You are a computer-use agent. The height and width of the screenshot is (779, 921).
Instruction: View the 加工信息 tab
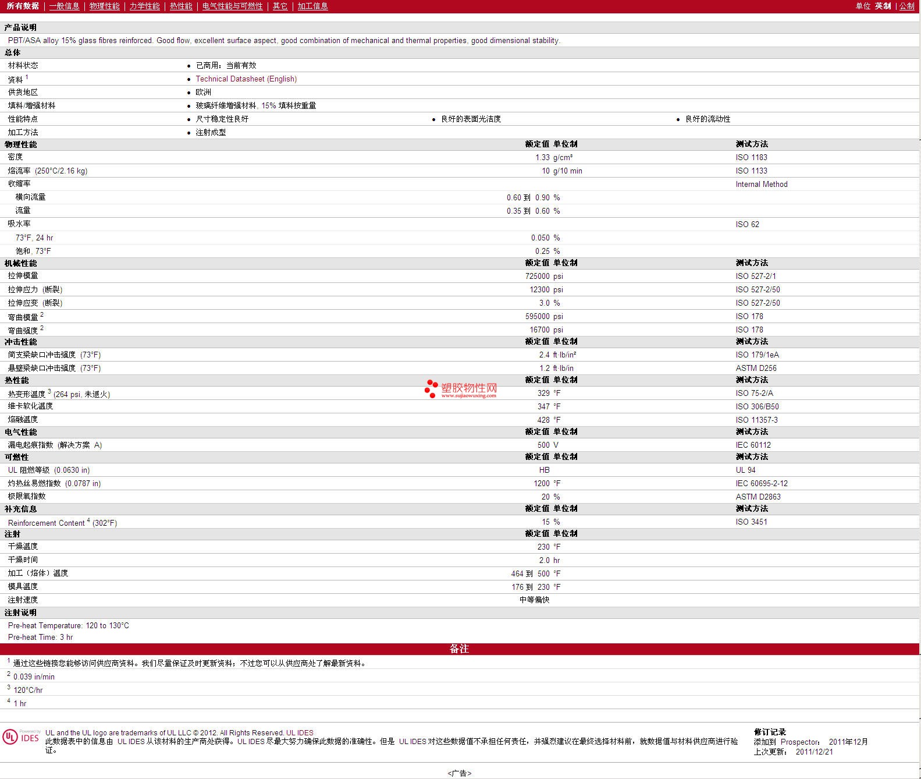click(x=312, y=6)
